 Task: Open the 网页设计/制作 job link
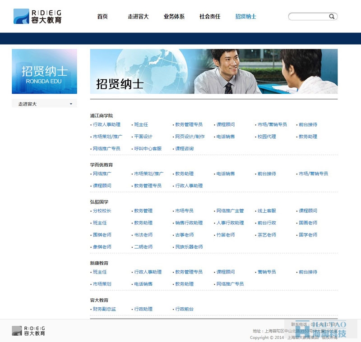tap(190, 137)
